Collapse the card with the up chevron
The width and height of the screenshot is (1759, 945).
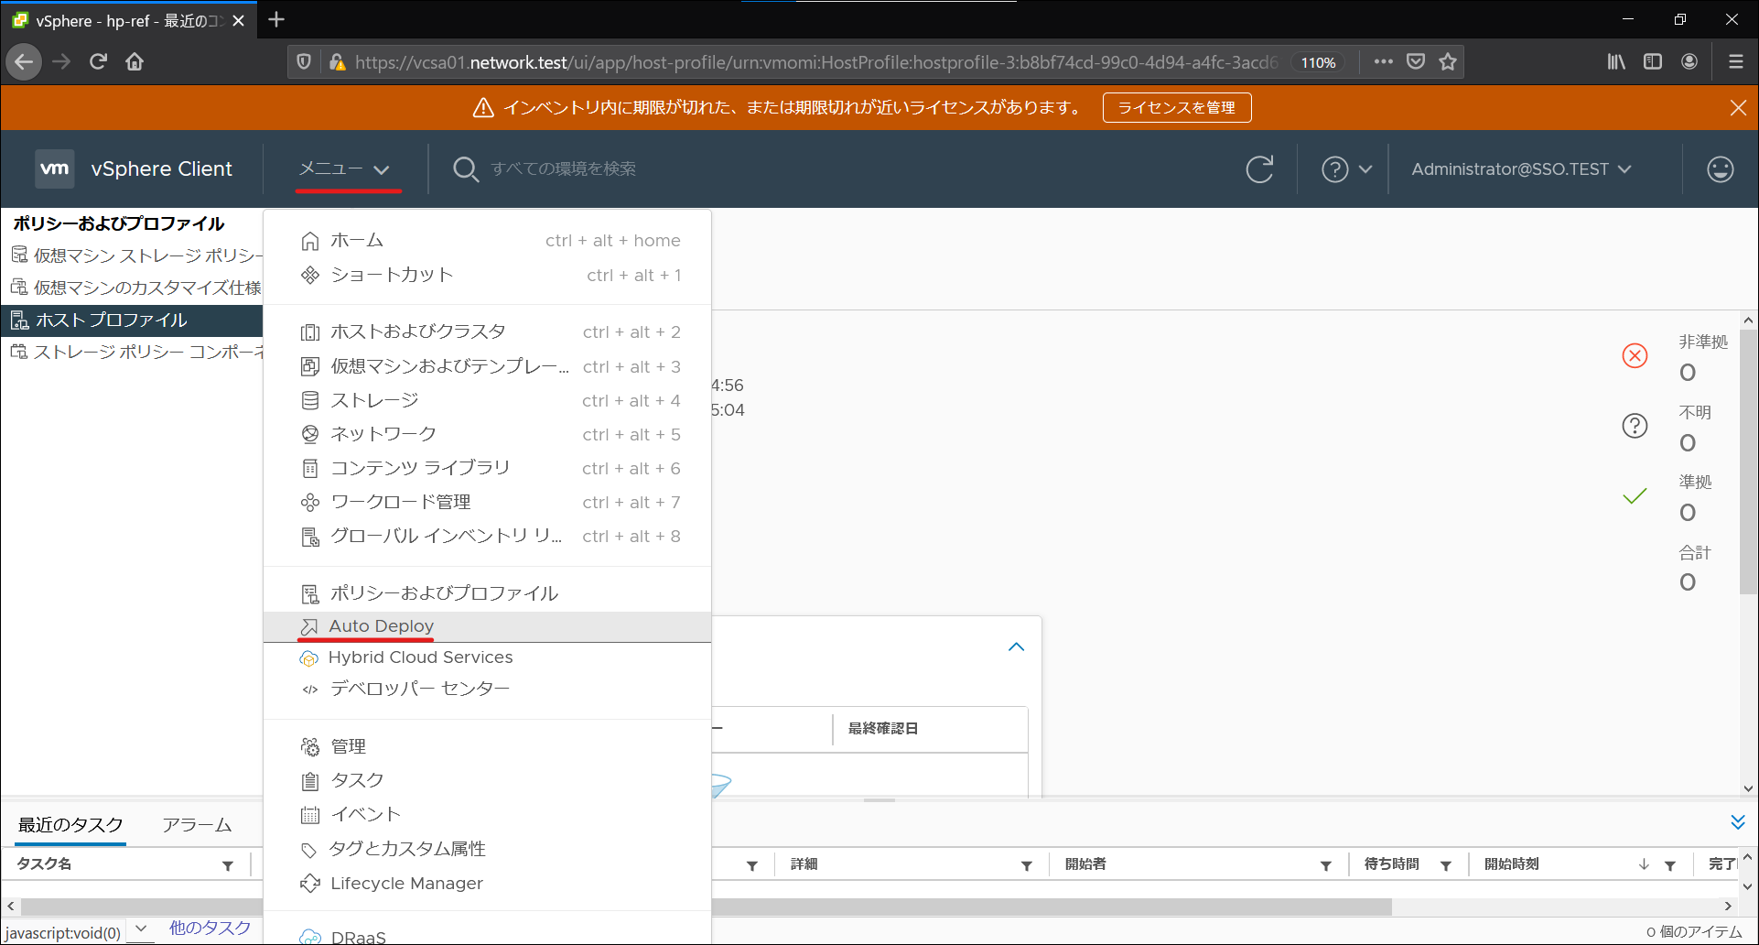point(1016,646)
